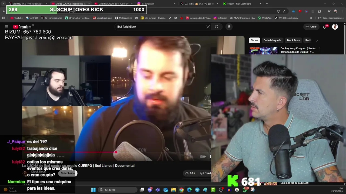This screenshot has width=346, height=194.
Task: Select the Dieck Docs filter chip
Action: (293, 40)
